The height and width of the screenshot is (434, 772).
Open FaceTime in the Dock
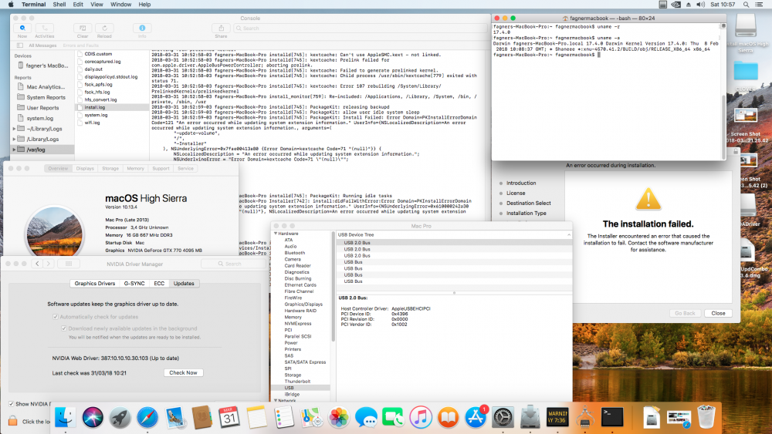(393, 417)
